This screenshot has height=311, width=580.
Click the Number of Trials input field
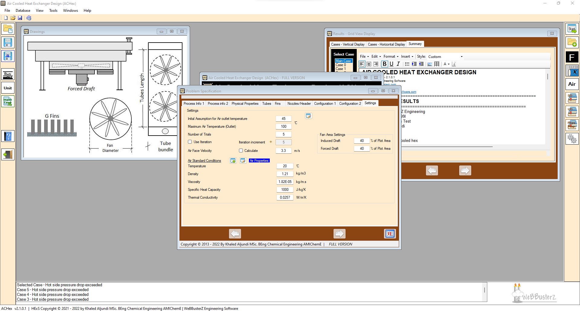pyautogui.click(x=283, y=134)
